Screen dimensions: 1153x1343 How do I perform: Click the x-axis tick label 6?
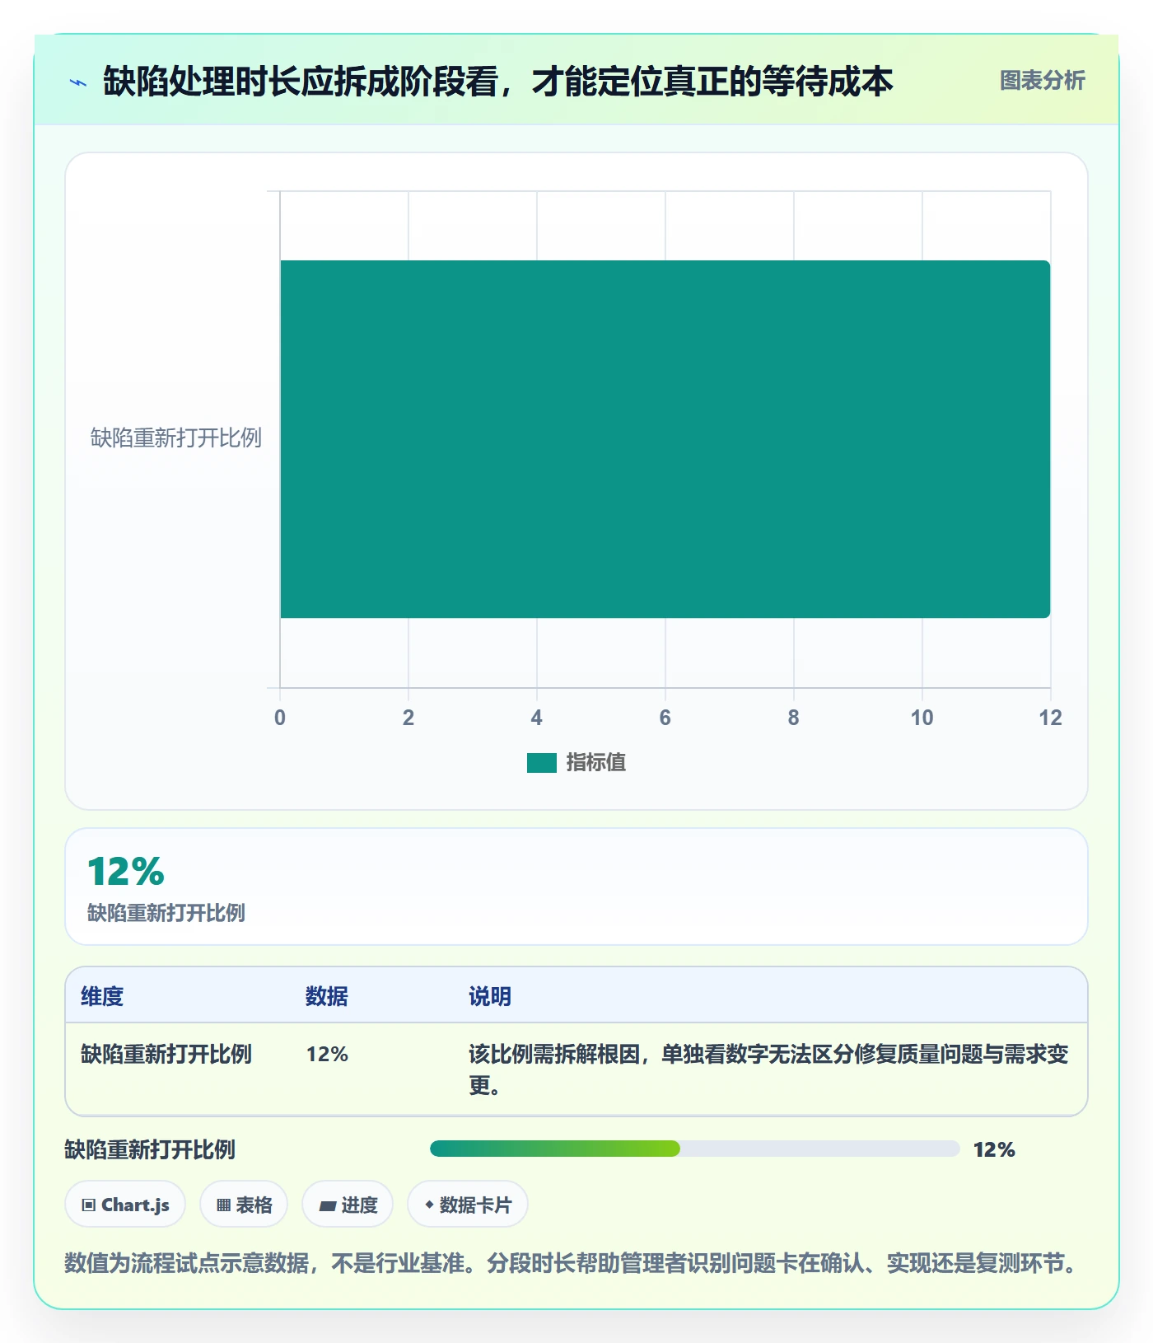[665, 718]
